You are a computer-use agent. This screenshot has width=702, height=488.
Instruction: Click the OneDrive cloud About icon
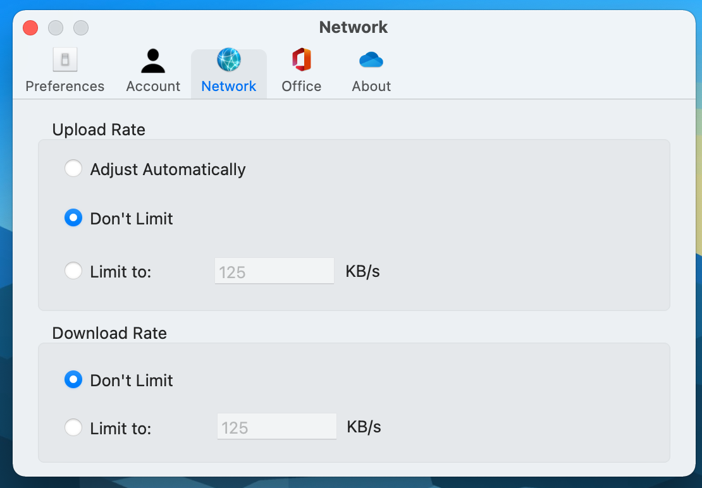(371, 60)
